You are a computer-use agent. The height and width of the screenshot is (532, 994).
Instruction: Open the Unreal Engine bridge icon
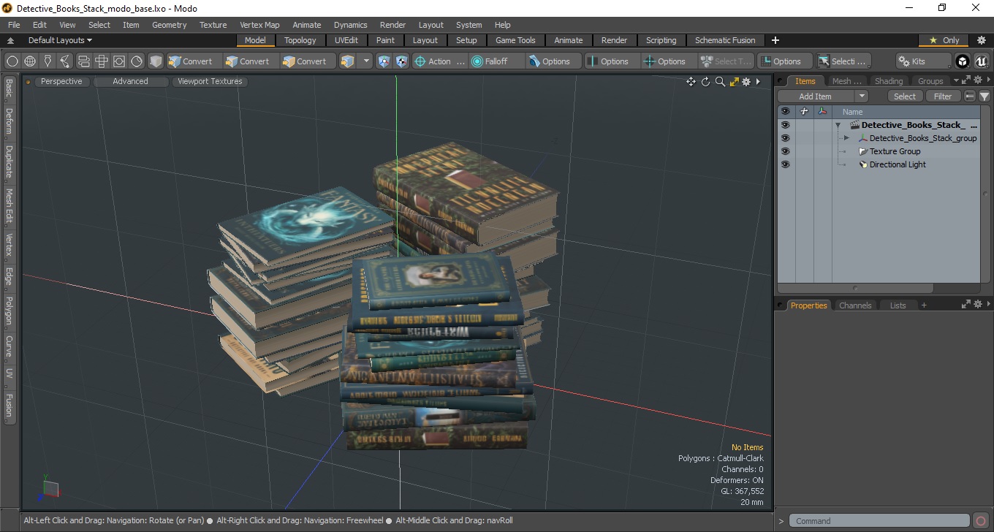pyautogui.click(x=981, y=61)
